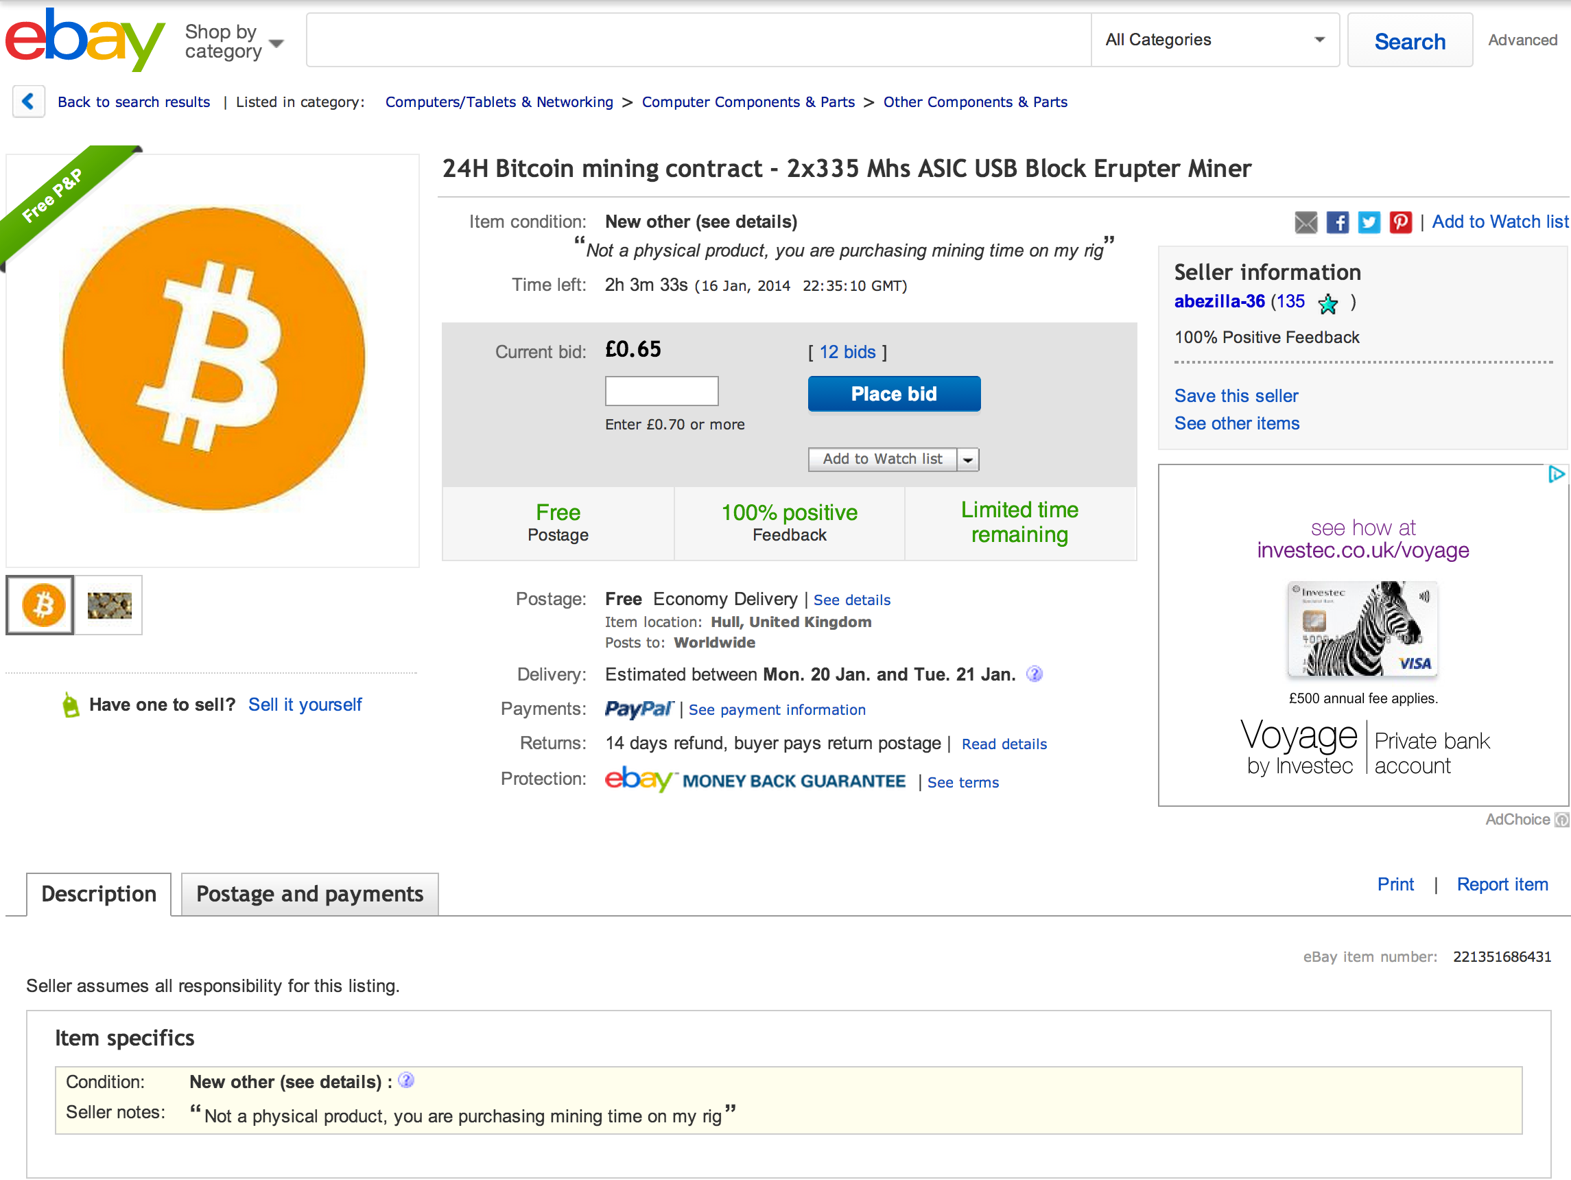The image size is (1571, 1180).
Task: Click the listing title text
Action: coord(846,169)
